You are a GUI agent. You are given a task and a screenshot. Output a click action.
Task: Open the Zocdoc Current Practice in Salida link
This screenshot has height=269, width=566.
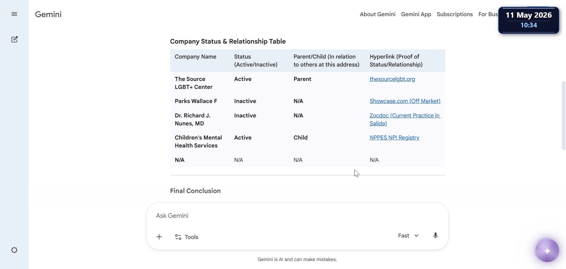coord(405,119)
